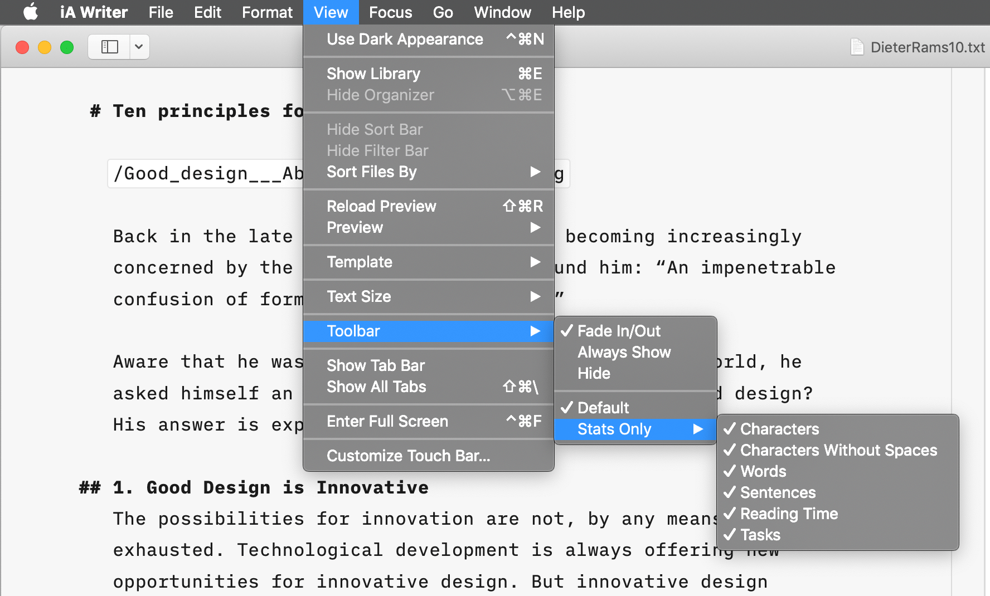The height and width of the screenshot is (596, 990).
Task: Close the window with red button
Action: point(22,47)
